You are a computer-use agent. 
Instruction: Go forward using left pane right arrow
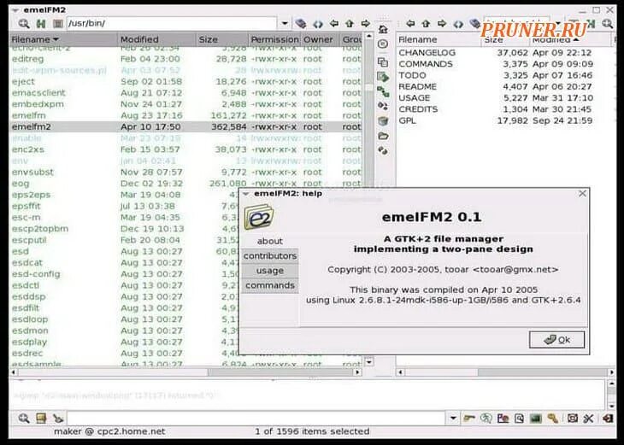point(366,24)
